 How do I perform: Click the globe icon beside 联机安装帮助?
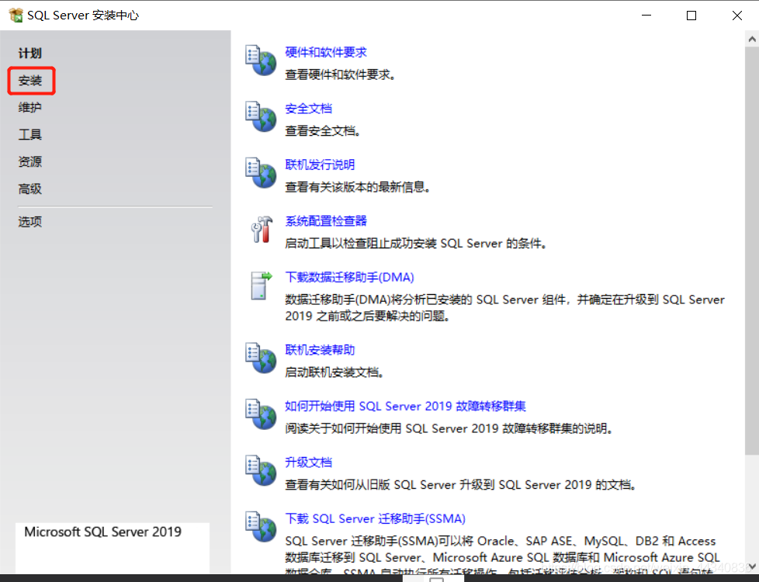coord(261,359)
